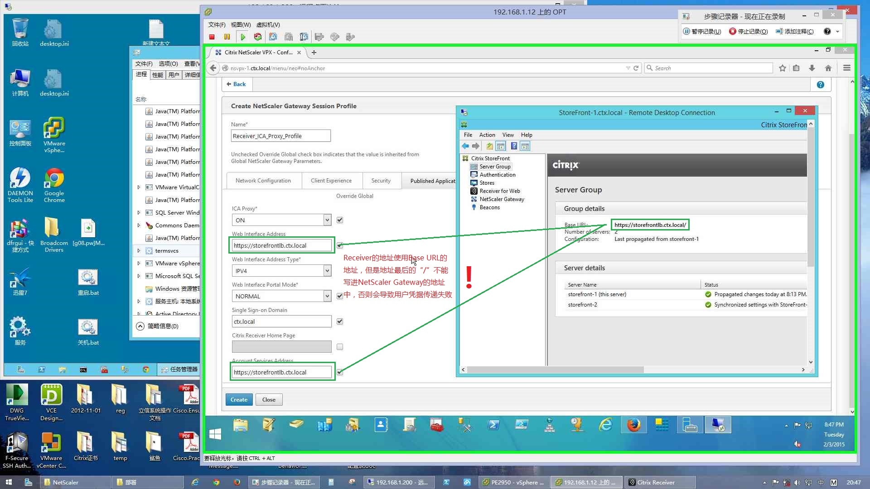
Task: Switch to the Security tab
Action: [x=381, y=181]
